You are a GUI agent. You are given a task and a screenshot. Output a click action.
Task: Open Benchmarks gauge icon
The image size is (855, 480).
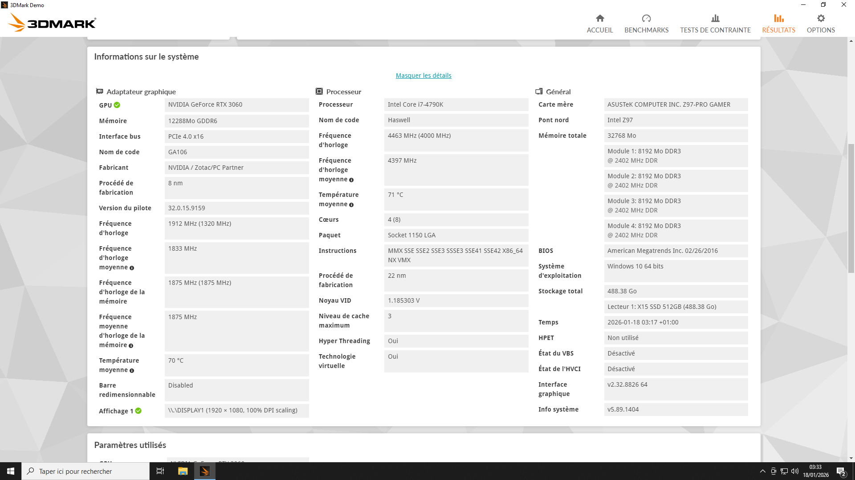pyautogui.click(x=646, y=18)
